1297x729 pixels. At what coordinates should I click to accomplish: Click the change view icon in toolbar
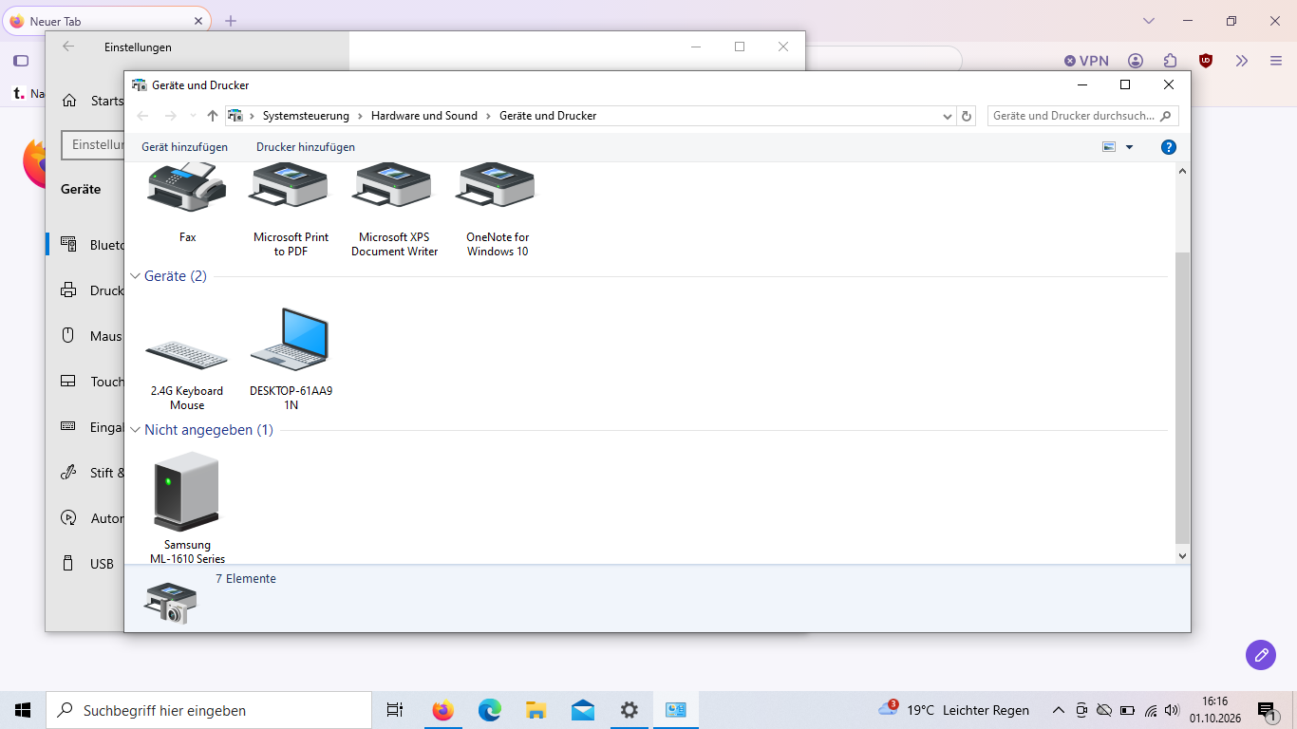click(x=1109, y=147)
